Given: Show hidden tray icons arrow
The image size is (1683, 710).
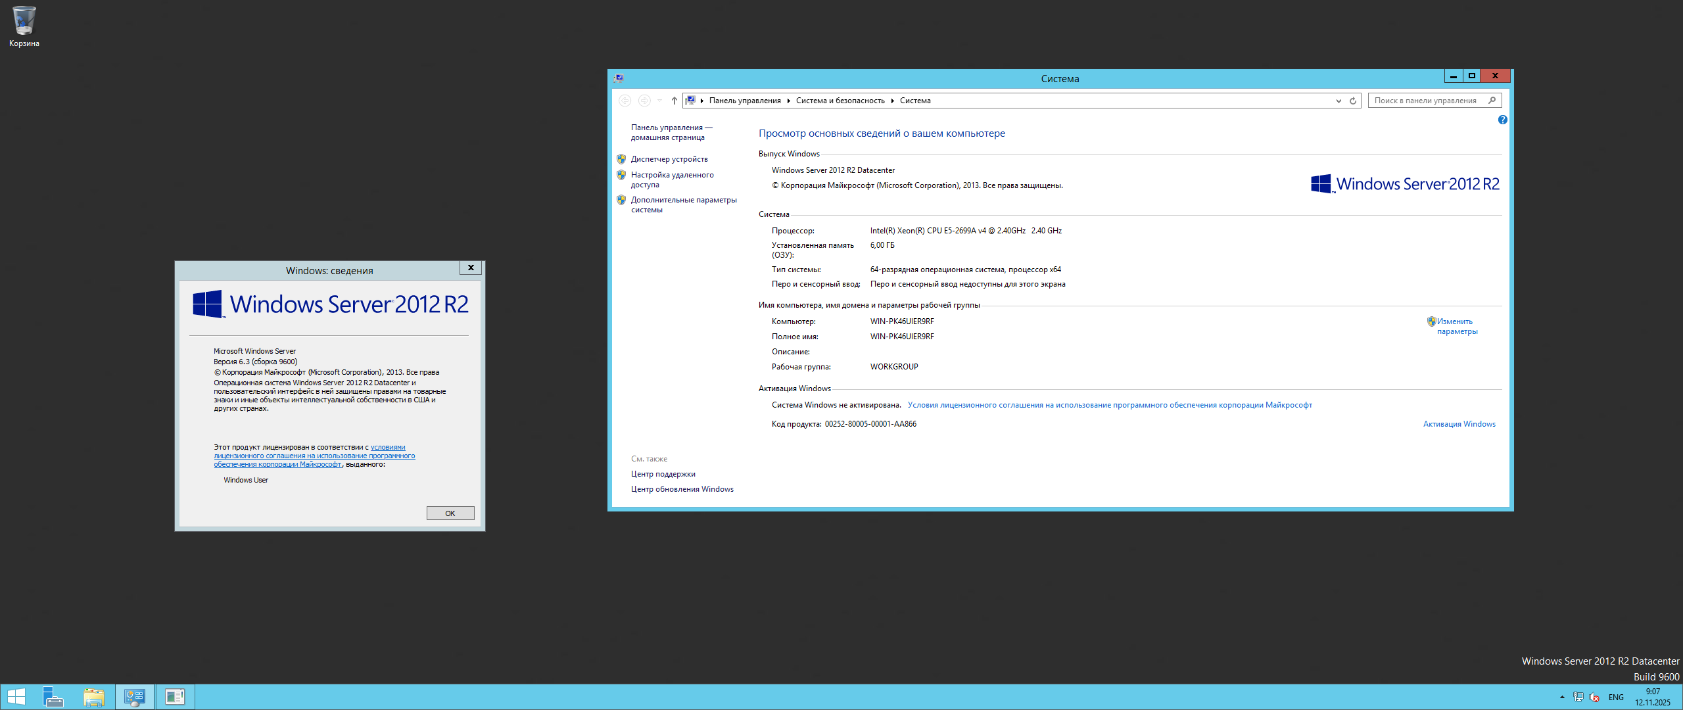Looking at the screenshot, I should coord(1562,697).
